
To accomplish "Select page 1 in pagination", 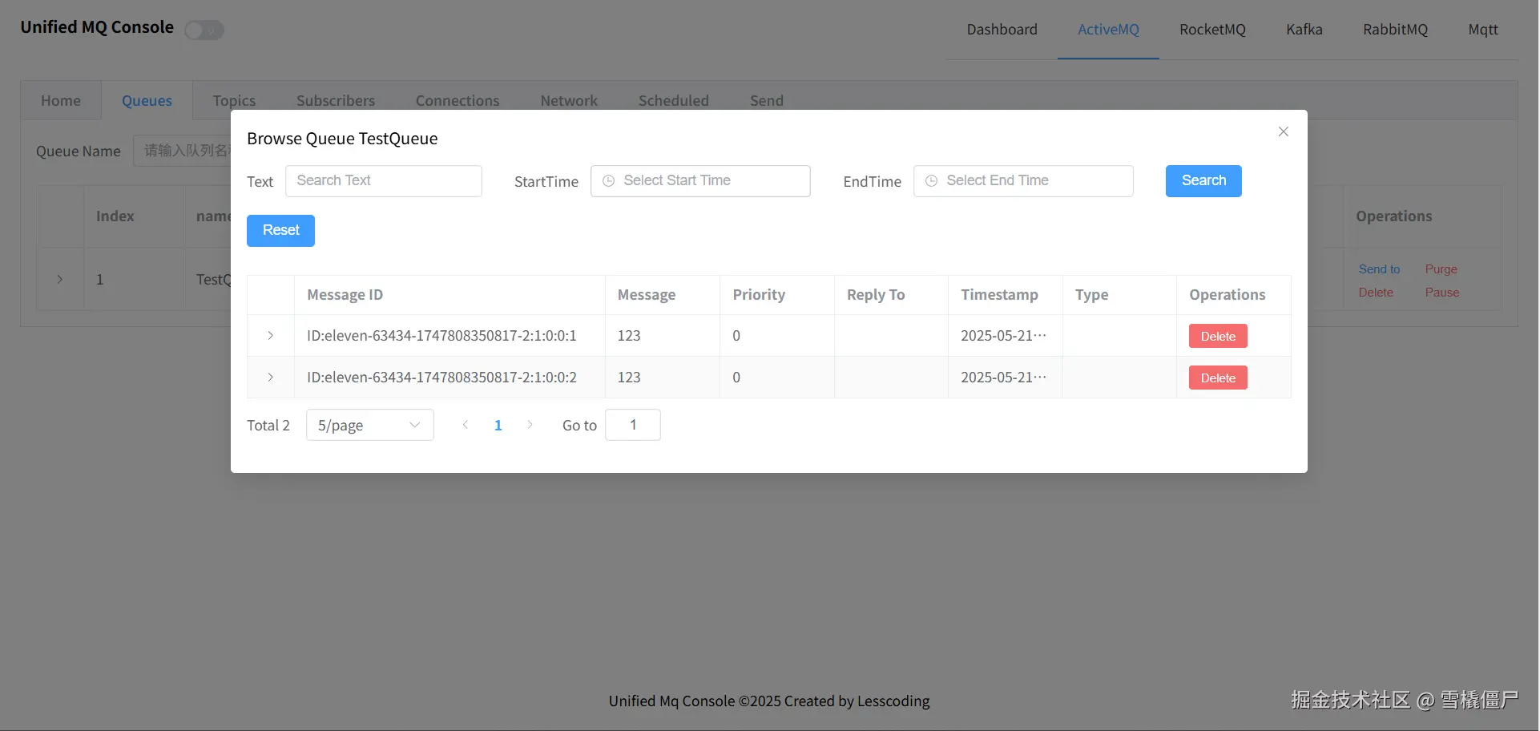I will point(498,425).
